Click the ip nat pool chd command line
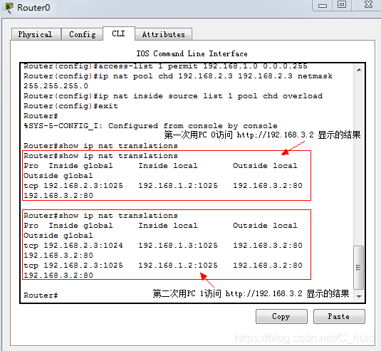The image size is (381, 351). [x=178, y=81]
